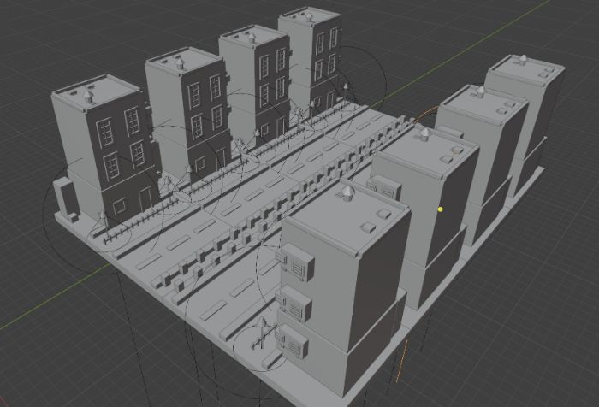The height and width of the screenshot is (407, 599).
Task: Select the standalone box beside the leftmost building
Action: coord(67,201)
